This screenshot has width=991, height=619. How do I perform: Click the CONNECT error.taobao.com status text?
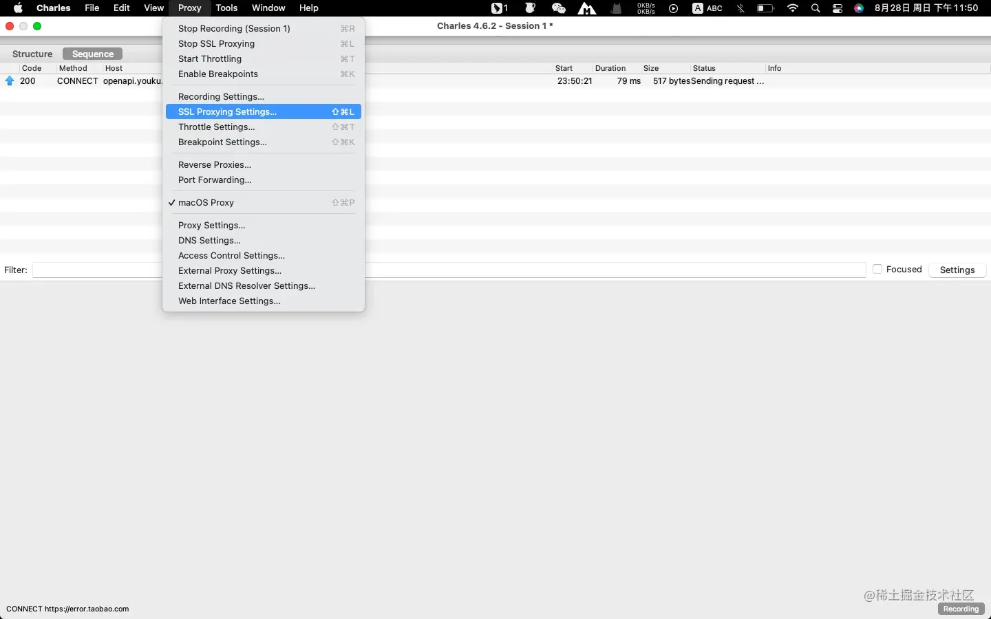[x=67, y=609]
